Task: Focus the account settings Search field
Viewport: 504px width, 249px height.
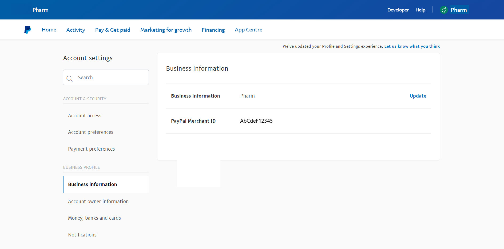Action: (106, 77)
